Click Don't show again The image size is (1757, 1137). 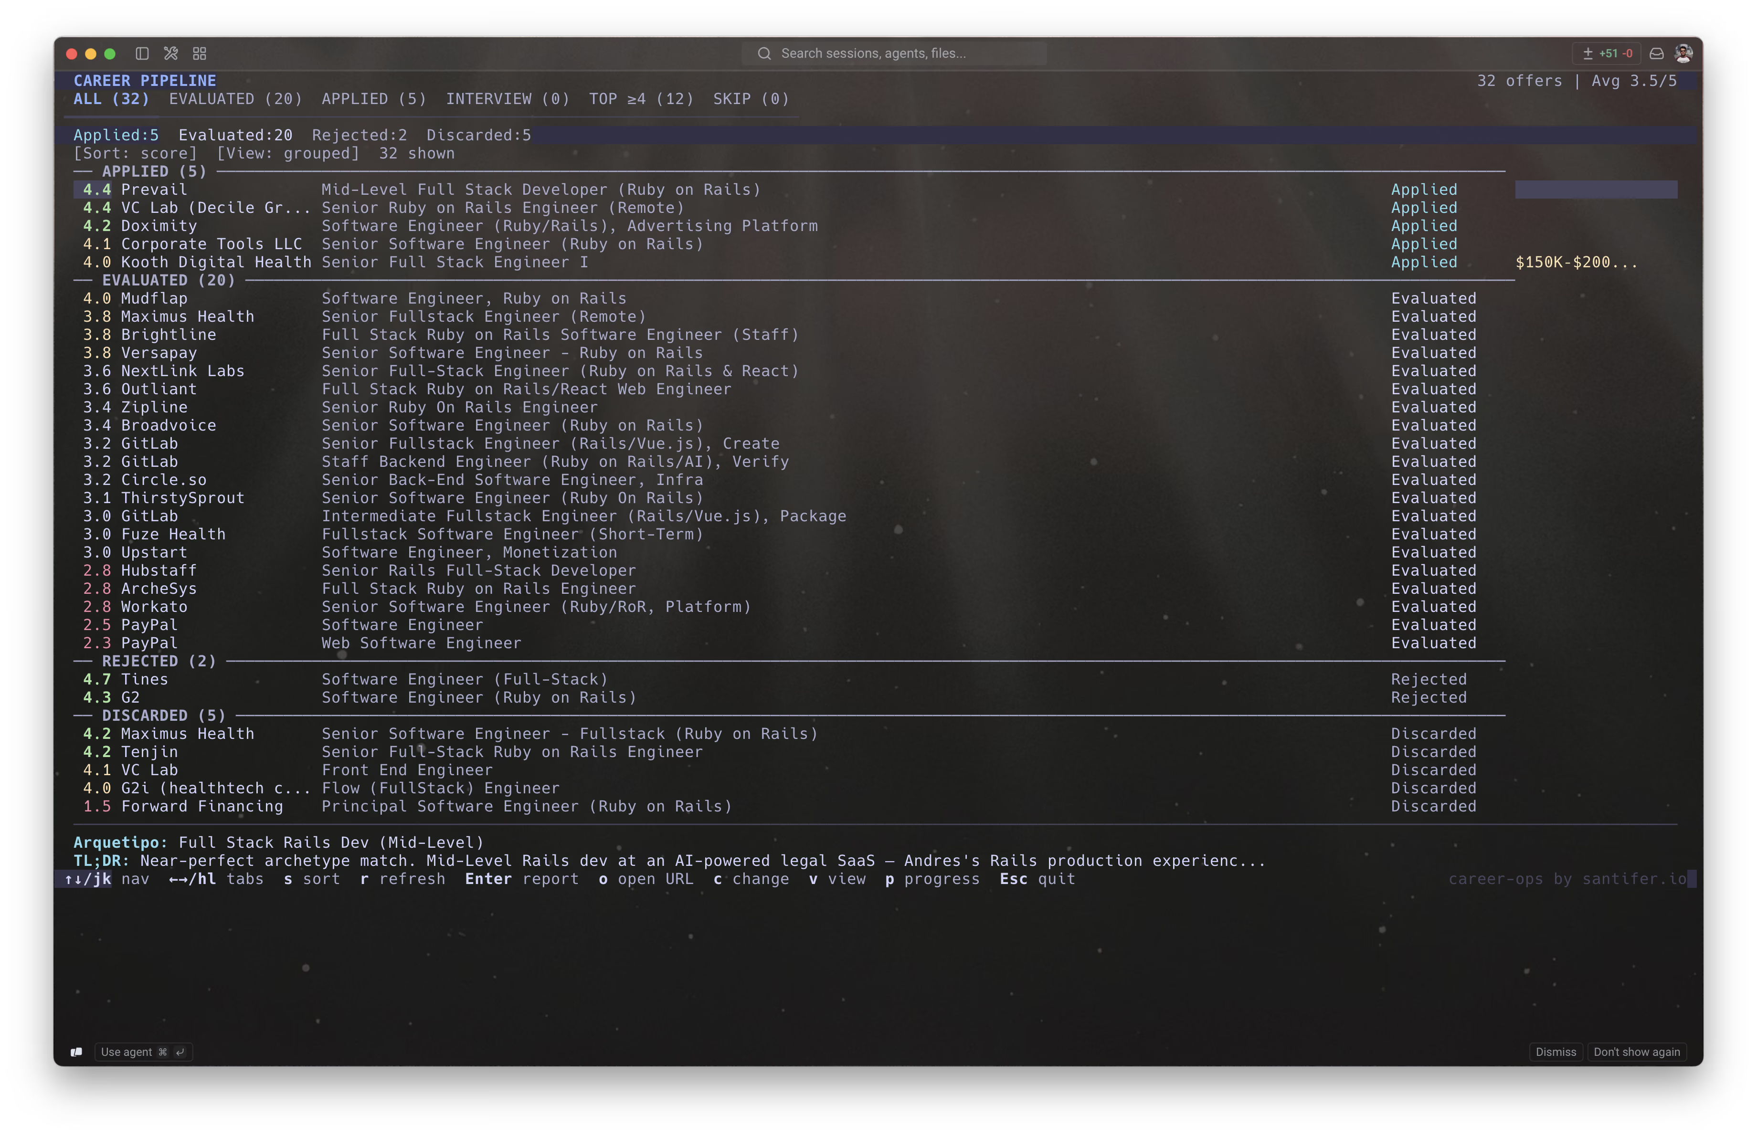[x=1636, y=1052]
